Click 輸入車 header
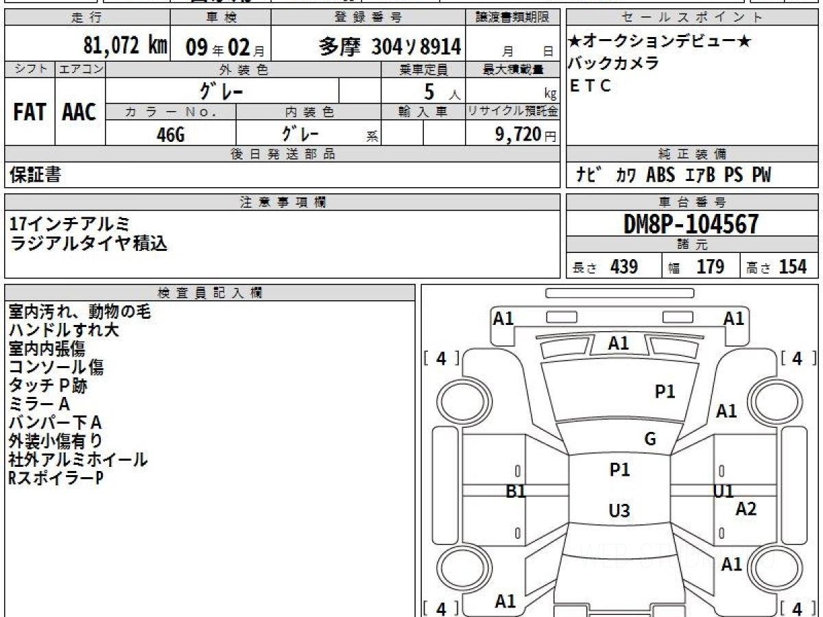Viewport: 823px width, 617px height. [x=423, y=112]
